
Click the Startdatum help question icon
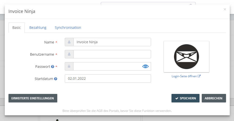click(x=56, y=79)
